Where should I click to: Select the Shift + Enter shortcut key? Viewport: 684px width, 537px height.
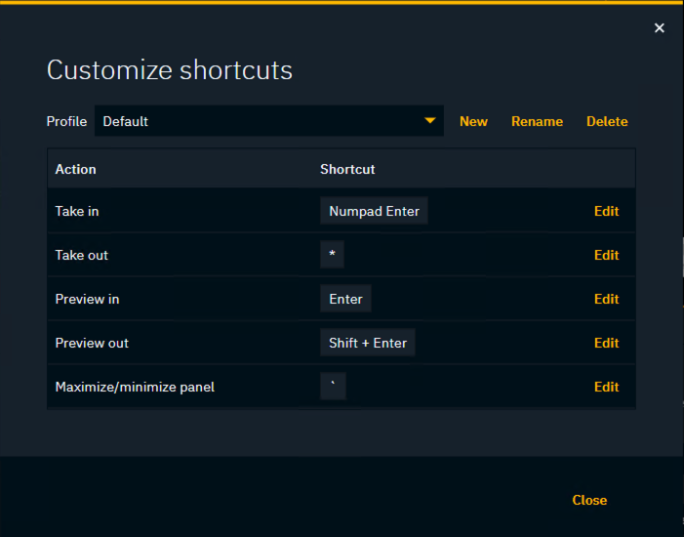point(367,343)
